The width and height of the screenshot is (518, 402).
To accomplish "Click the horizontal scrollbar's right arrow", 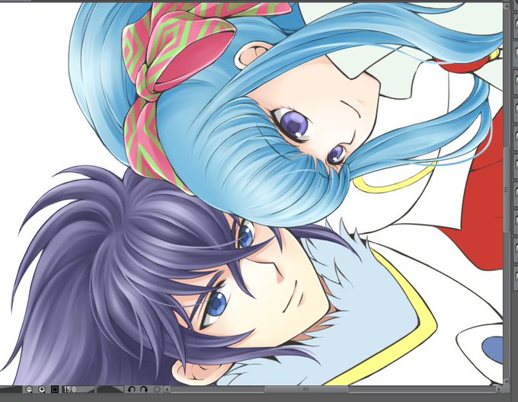I will [498, 390].
